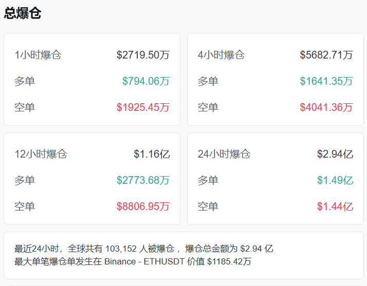This screenshot has height=286, width=367.
Task: Select the 12小时爆仓 card title
Action: click(x=41, y=154)
